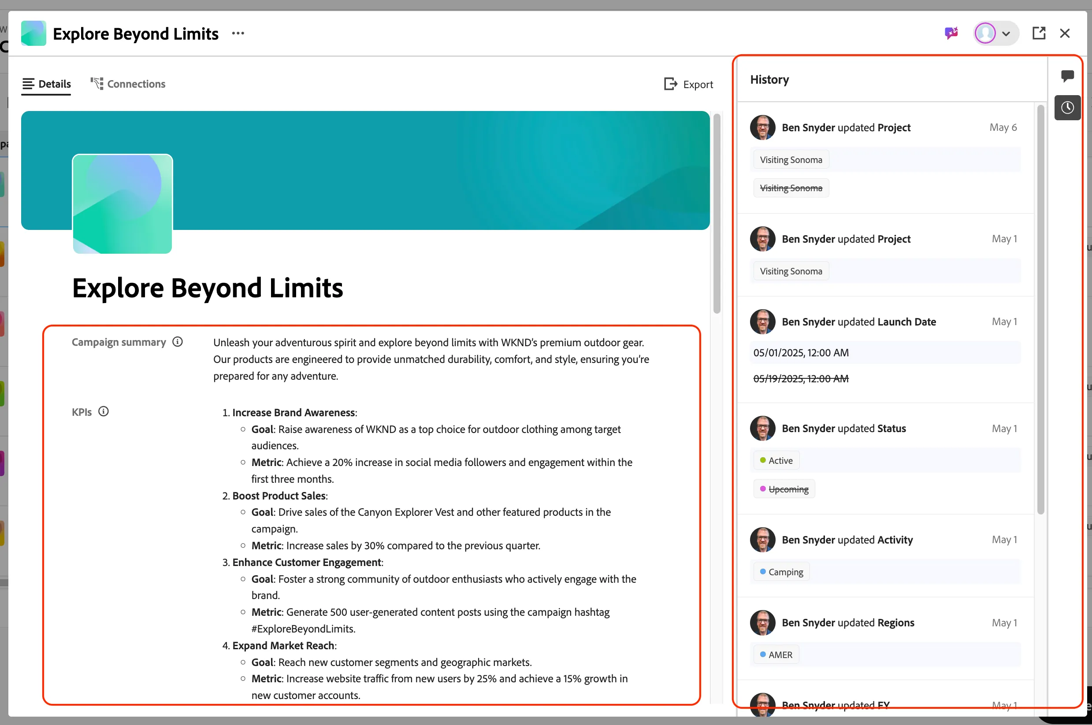The width and height of the screenshot is (1092, 725).
Task: Switch to the Connections tab
Action: coord(128,84)
